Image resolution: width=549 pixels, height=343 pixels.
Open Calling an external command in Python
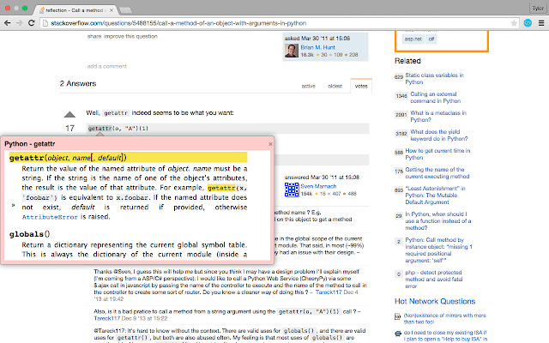click(435, 97)
